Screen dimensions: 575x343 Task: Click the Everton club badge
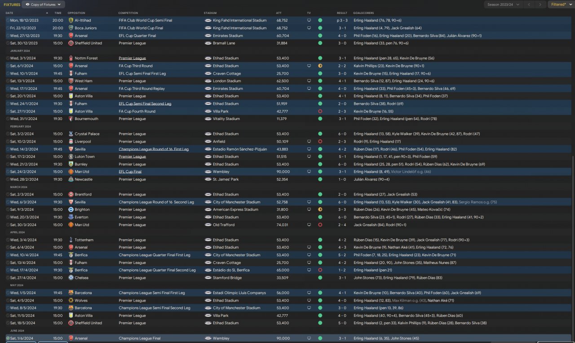pos(71,217)
